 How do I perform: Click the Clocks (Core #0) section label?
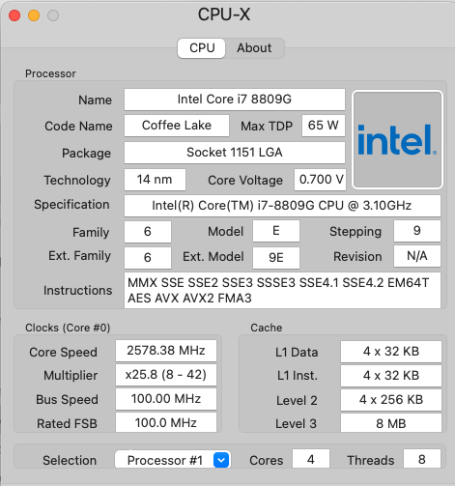coord(68,328)
